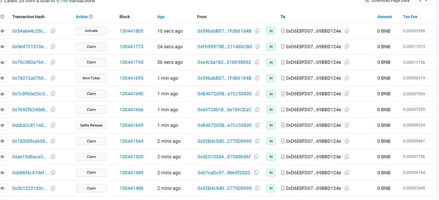The height and width of the screenshot is (200, 439).
Task: Copy From address in block 130441695 row
Action: (257, 78)
